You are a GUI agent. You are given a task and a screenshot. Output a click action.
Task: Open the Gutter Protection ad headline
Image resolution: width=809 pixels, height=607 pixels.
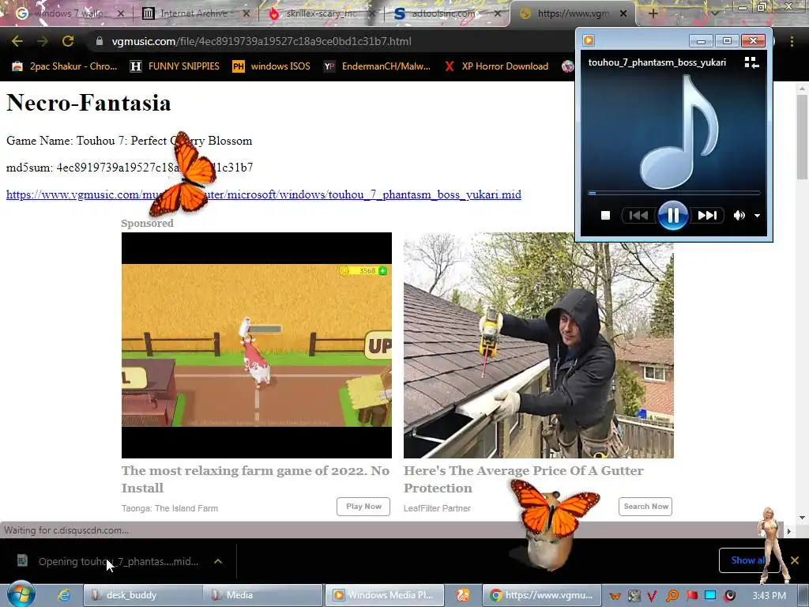click(x=523, y=479)
